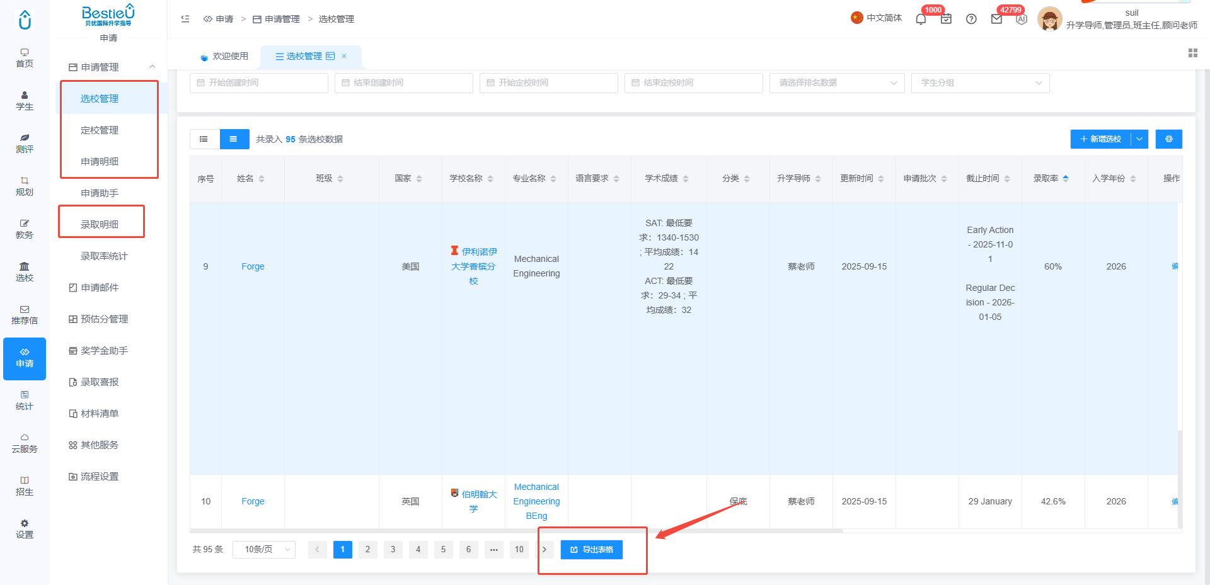The width and height of the screenshot is (1210, 585).
Task: Click the 新增选校 button
Action: click(x=1100, y=139)
